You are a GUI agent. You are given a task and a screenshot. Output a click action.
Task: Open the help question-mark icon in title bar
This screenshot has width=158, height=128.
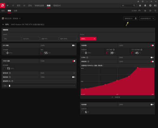[143, 2]
